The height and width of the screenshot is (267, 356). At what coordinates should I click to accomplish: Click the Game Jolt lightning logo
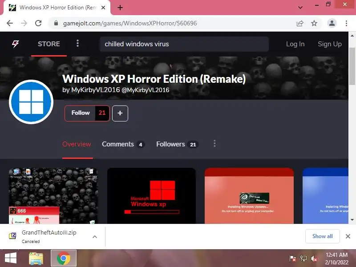tap(16, 44)
